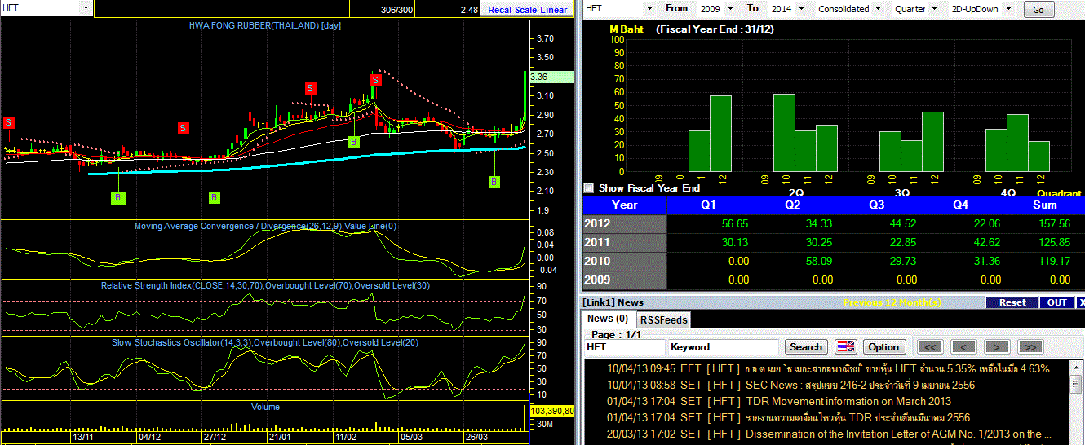Select the News (0) tab
Image resolution: width=1085 pixels, height=445 pixels.
click(x=608, y=319)
